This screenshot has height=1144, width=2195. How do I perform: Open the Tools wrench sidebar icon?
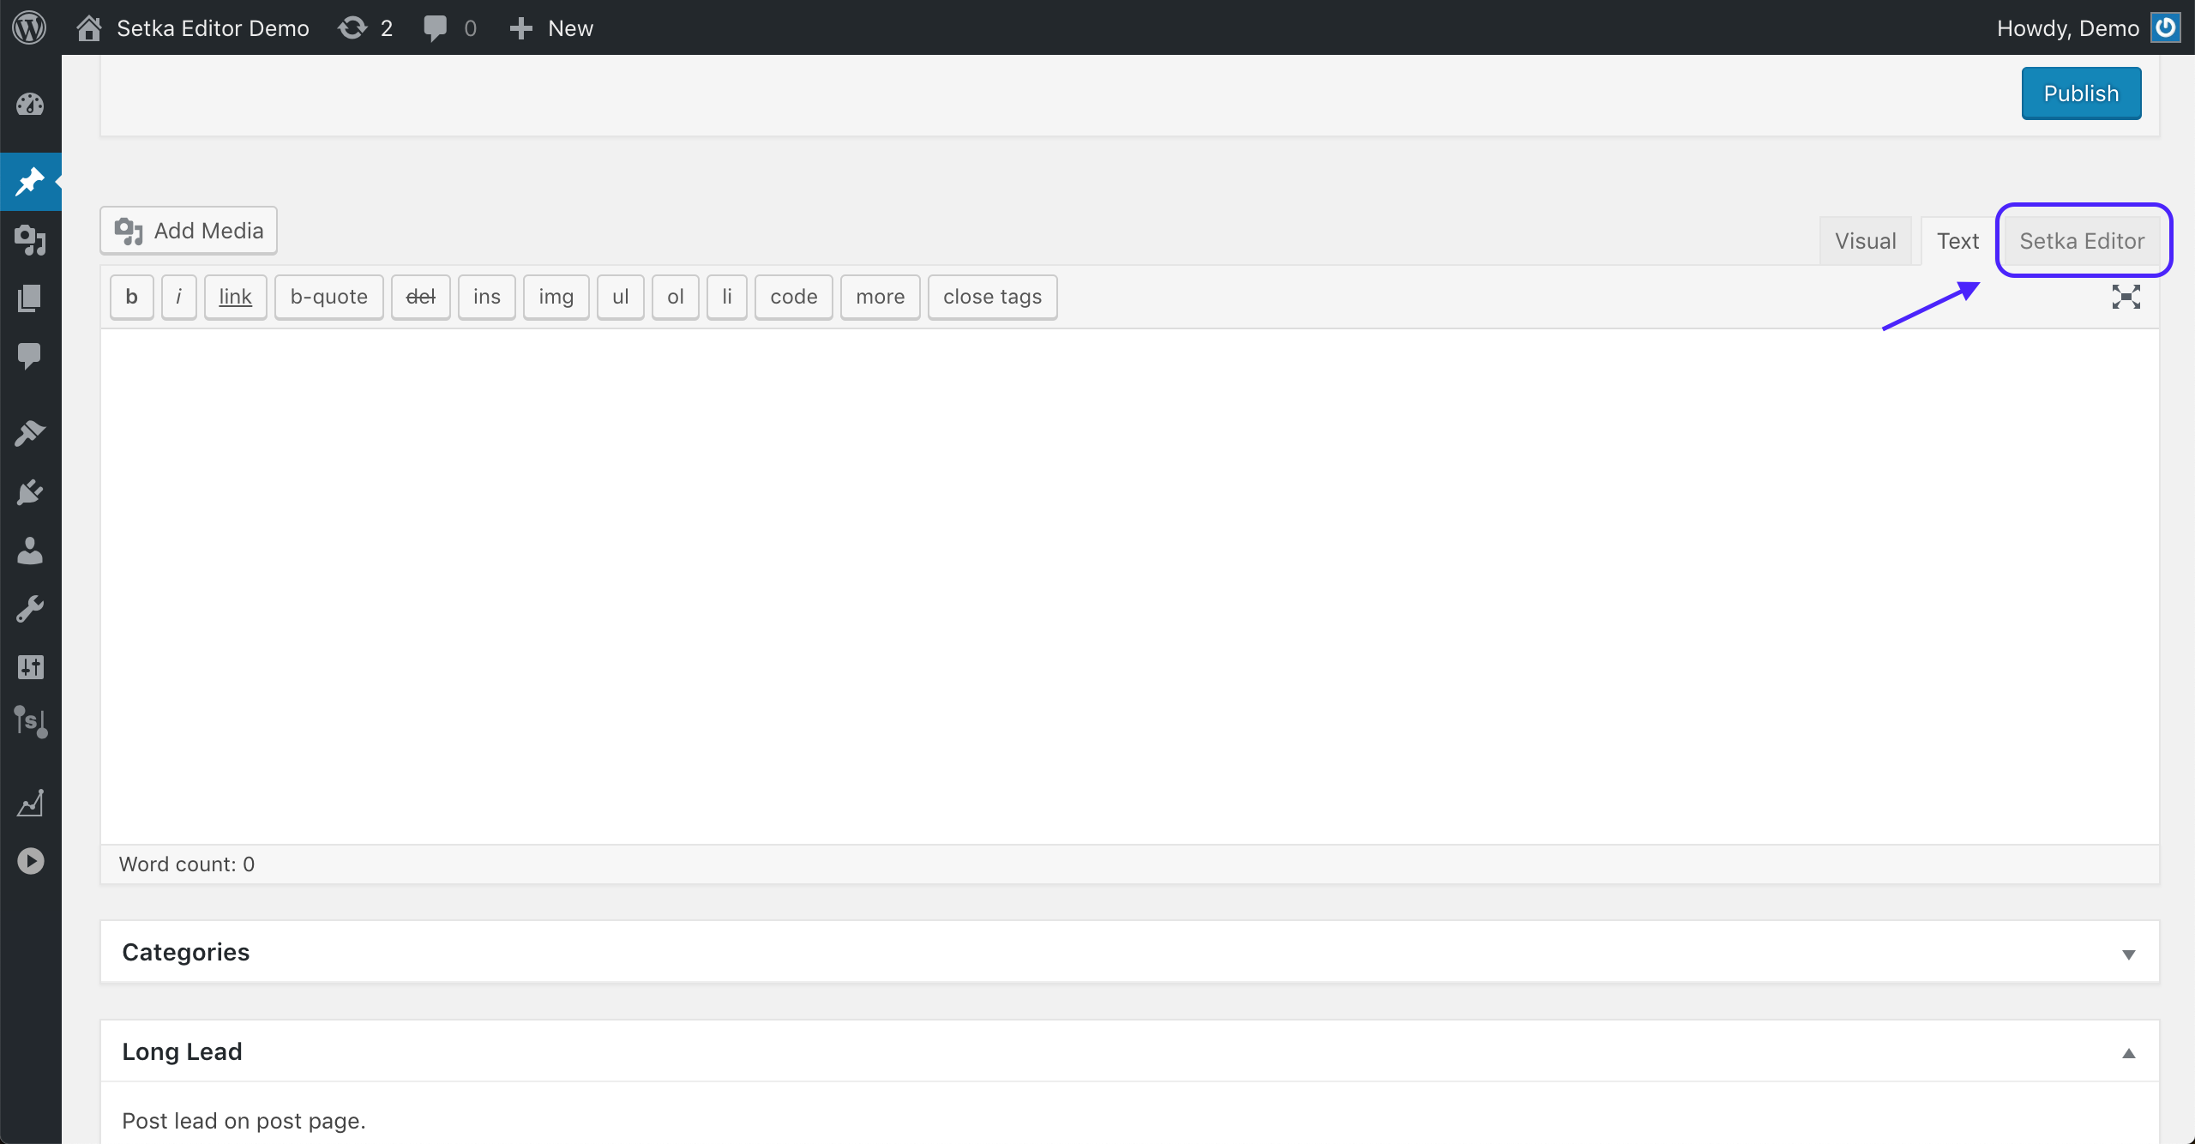(30, 609)
